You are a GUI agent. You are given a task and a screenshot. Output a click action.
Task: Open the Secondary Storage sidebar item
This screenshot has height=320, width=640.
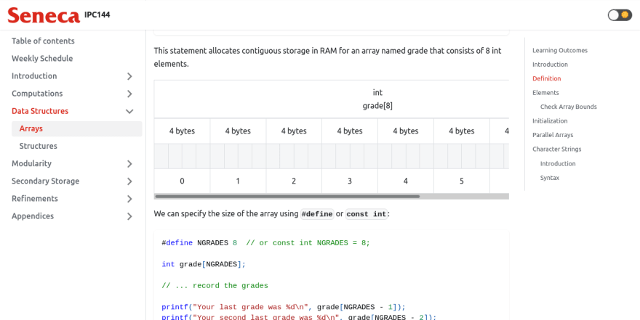pyautogui.click(x=45, y=181)
